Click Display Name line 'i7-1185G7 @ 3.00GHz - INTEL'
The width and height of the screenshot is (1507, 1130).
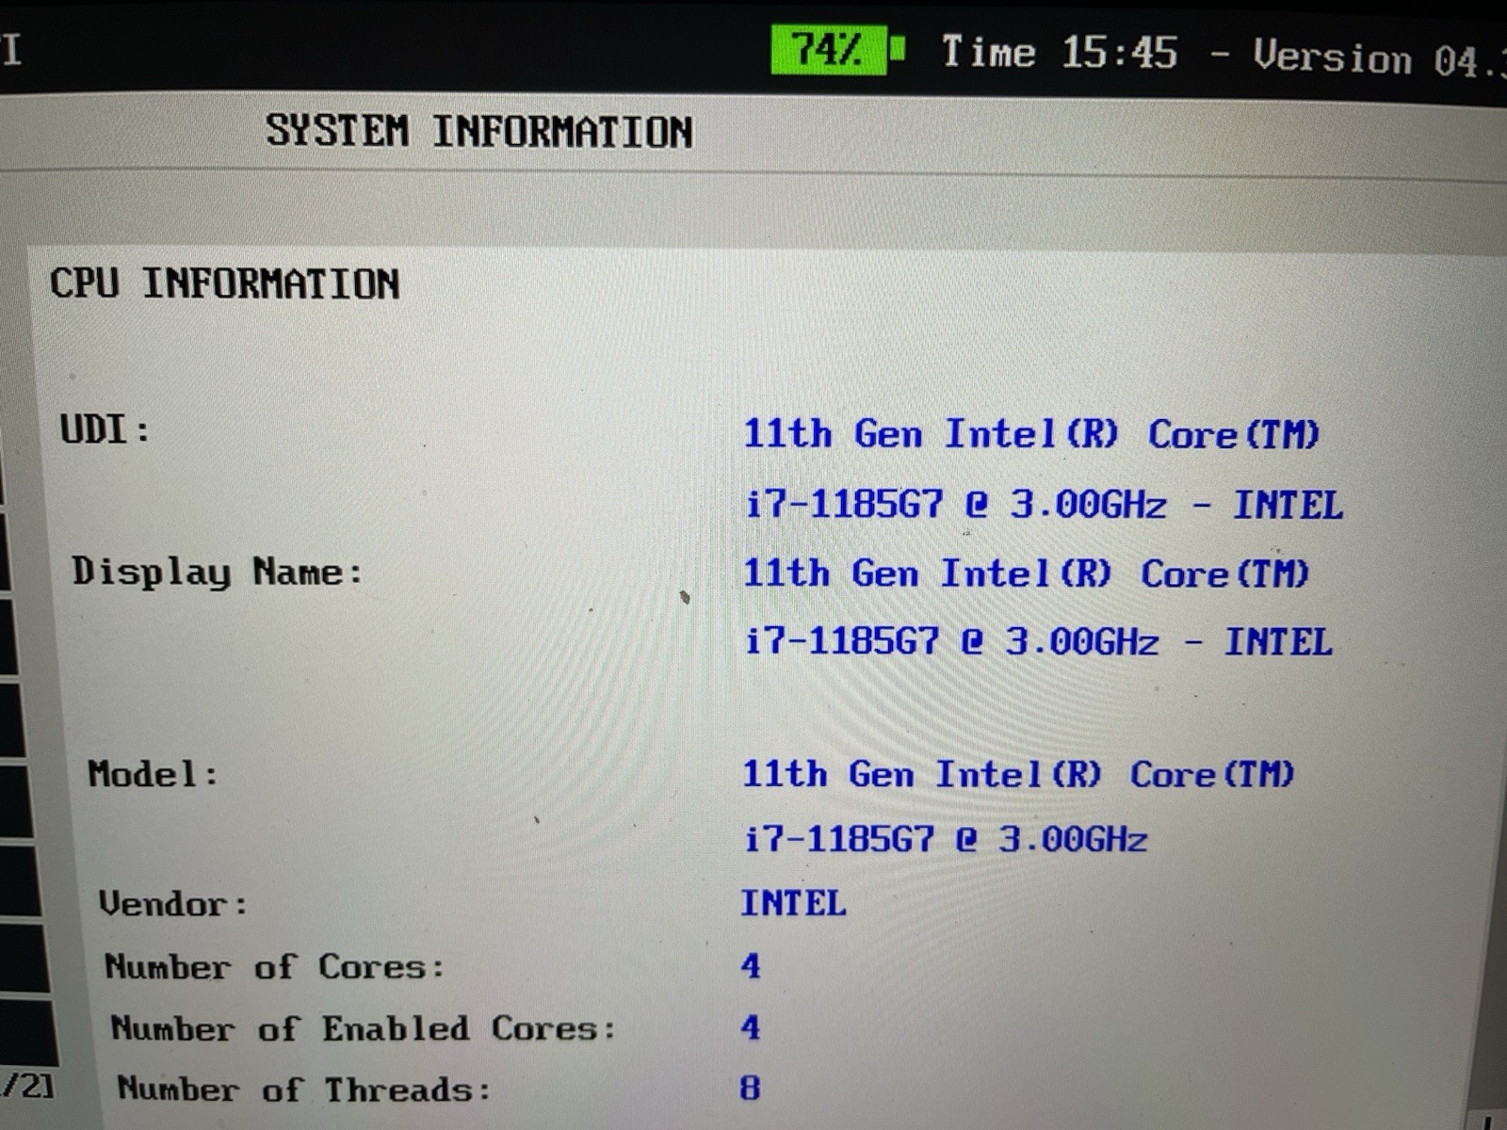[1038, 641]
